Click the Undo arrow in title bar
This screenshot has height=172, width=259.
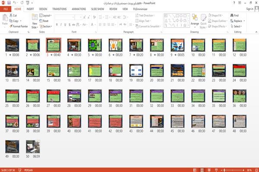pyautogui.click(x=15, y=3)
